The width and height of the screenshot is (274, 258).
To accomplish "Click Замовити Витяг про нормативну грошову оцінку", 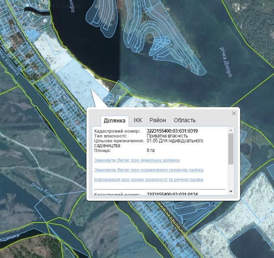I will pos(148,170).
